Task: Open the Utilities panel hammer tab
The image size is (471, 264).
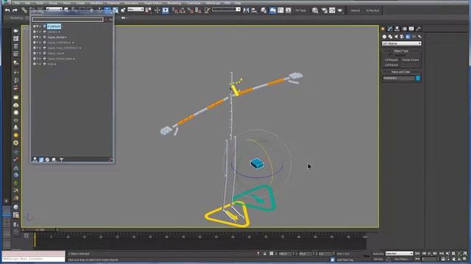Action: pos(419,29)
